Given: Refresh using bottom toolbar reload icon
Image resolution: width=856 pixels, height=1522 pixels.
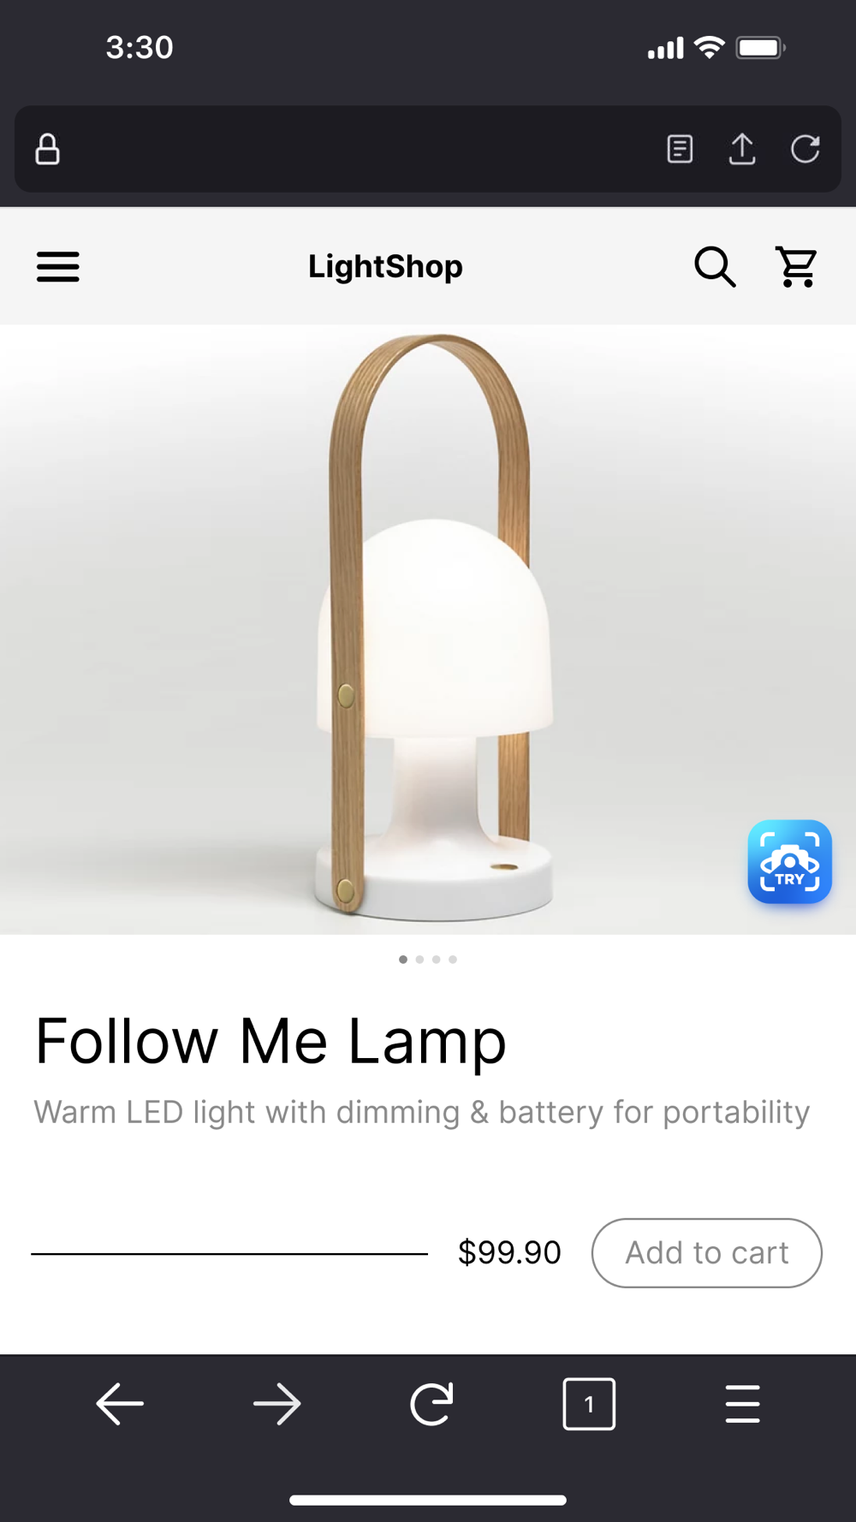Looking at the screenshot, I should [x=431, y=1405].
